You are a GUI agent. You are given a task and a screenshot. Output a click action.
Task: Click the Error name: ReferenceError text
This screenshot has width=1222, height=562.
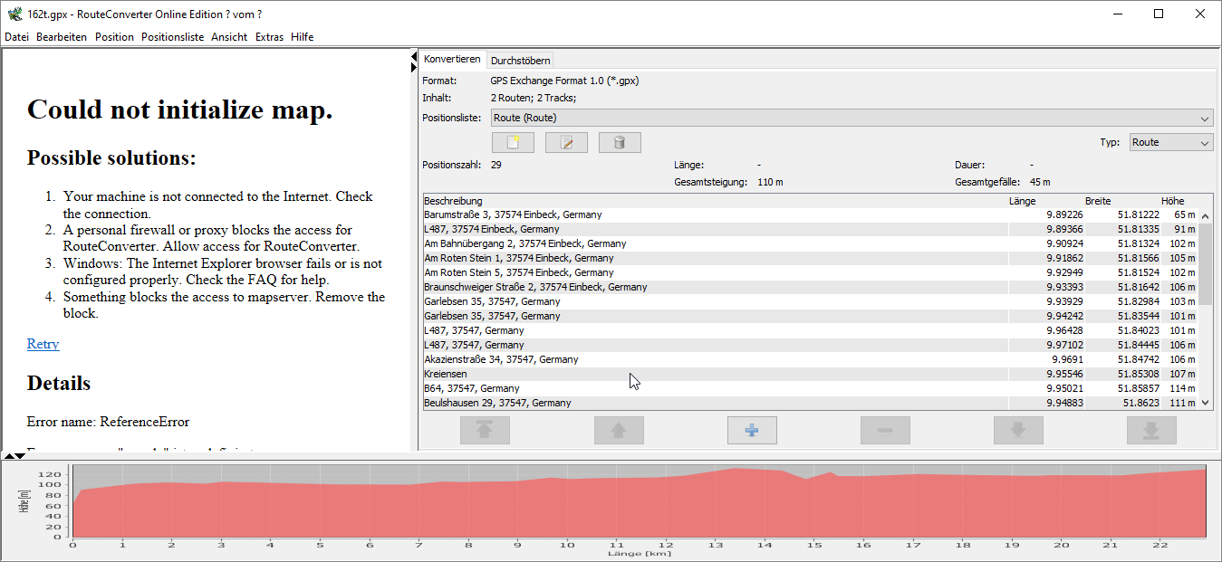click(x=108, y=422)
